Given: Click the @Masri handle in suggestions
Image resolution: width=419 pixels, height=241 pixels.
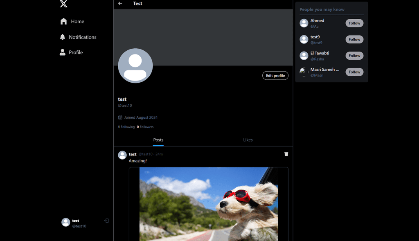Looking at the screenshot, I should pyautogui.click(x=317, y=75).
